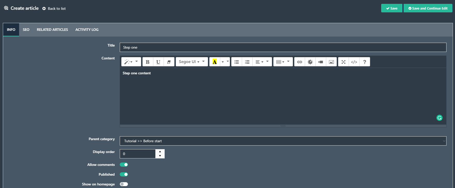
Task: Click Save and Continue Edit button
Action: (x=428, y=8)
